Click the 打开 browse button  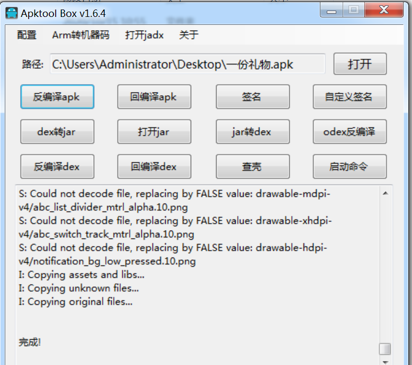(x=360, y=64)
